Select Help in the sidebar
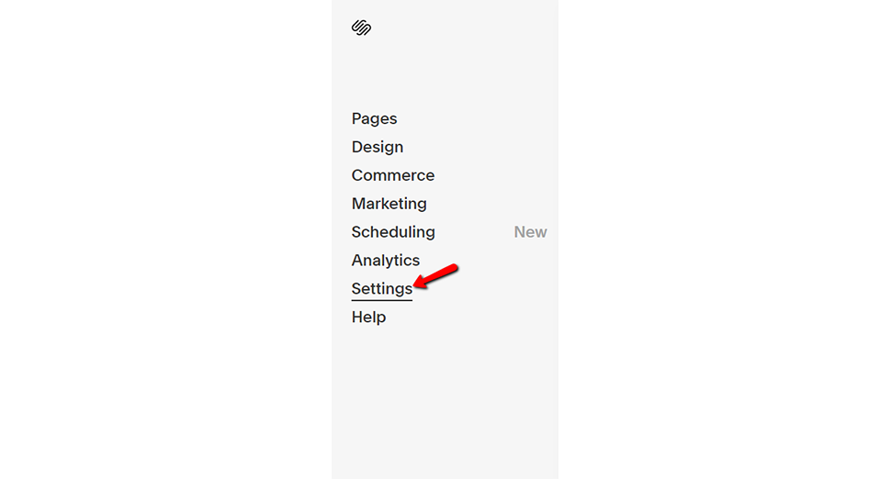Image resolution: width=891 pixels, height=479 pixels. [368, 317]
